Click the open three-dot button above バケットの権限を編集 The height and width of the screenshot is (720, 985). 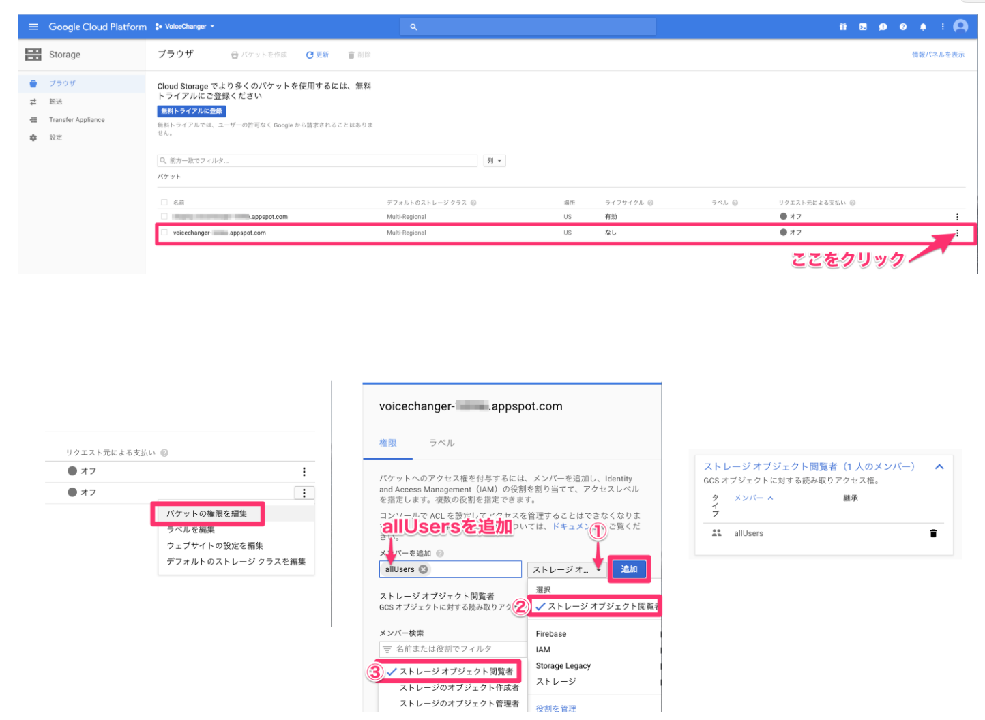point(304,493)
